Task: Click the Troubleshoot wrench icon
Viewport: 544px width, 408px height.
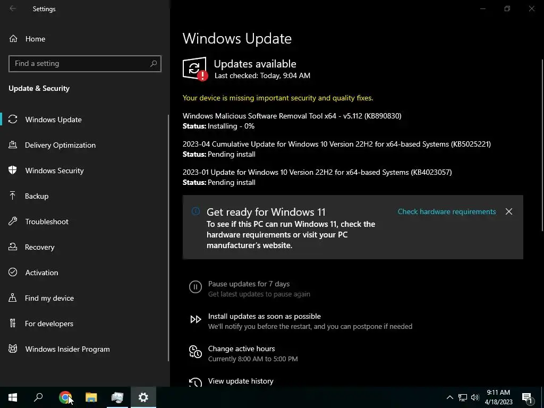Action: coord(13,222)
